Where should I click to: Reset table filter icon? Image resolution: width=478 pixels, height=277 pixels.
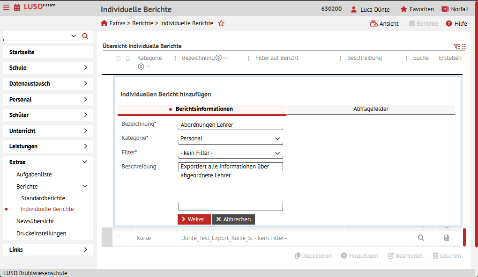pos(456,46)
